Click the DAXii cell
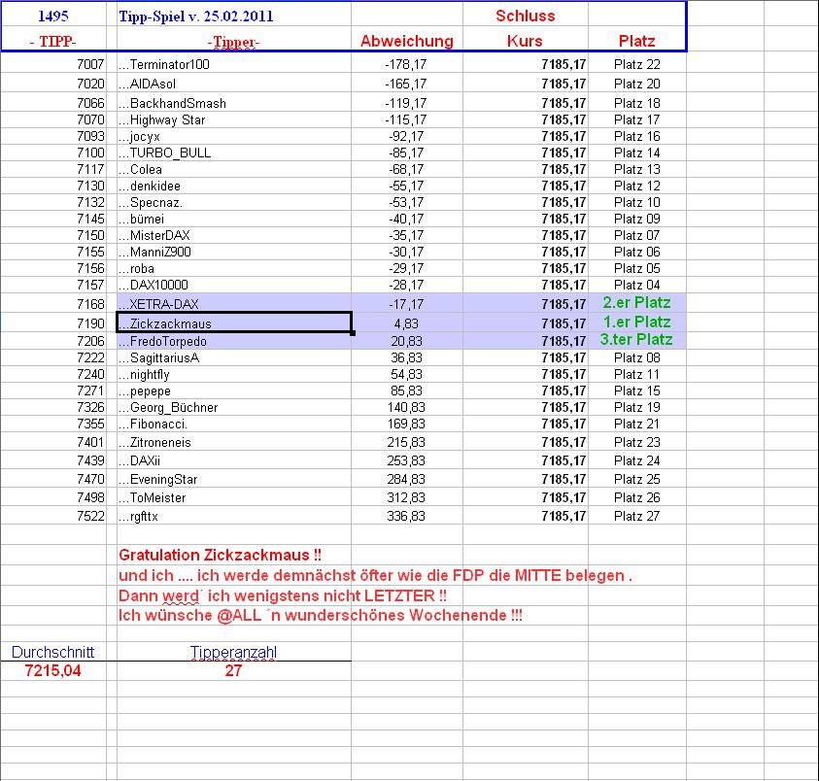The height and width of the screenshot is (781, 819). 233,460
